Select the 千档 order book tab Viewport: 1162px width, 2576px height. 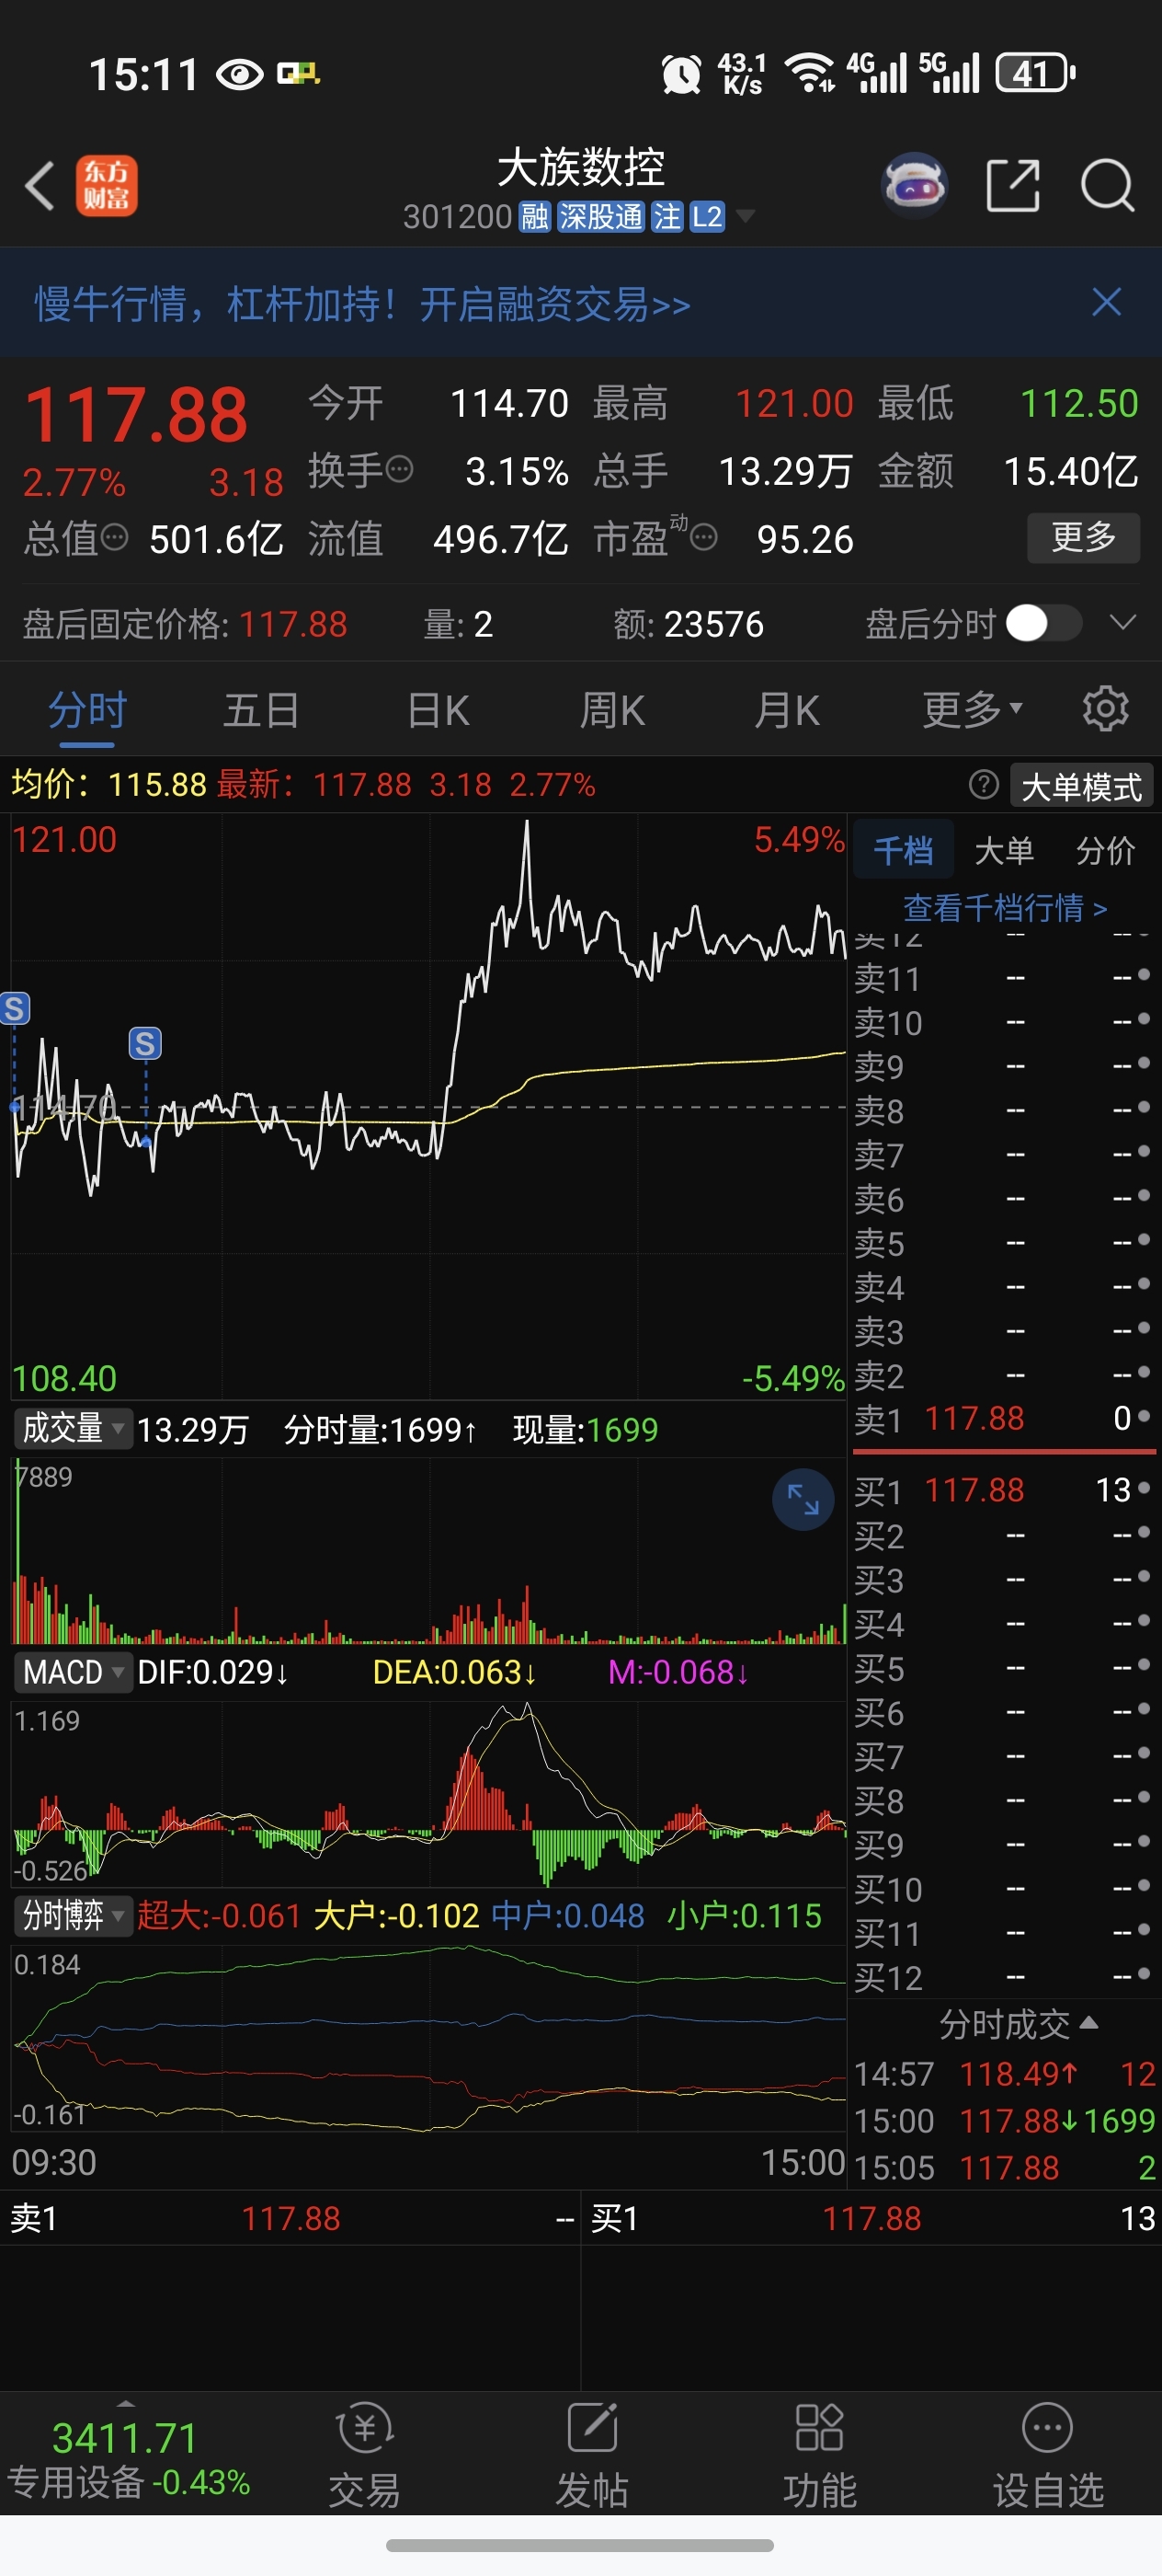904,851
